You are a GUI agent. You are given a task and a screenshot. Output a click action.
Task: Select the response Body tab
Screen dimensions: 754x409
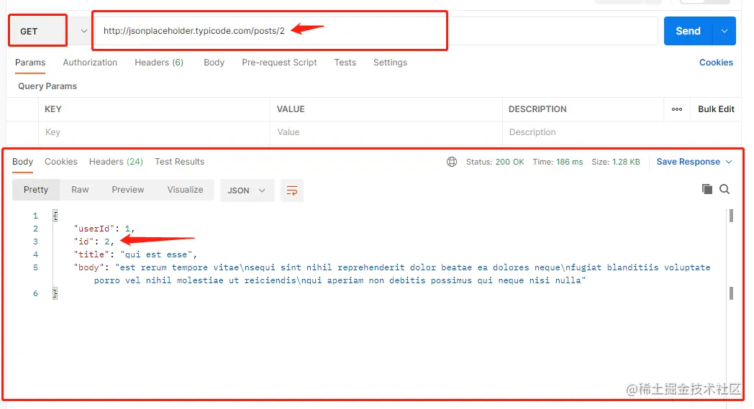pos(22,162)
